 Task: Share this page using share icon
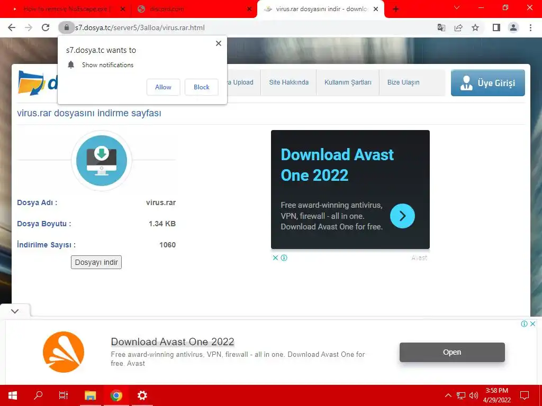click(x=458, y=27)
